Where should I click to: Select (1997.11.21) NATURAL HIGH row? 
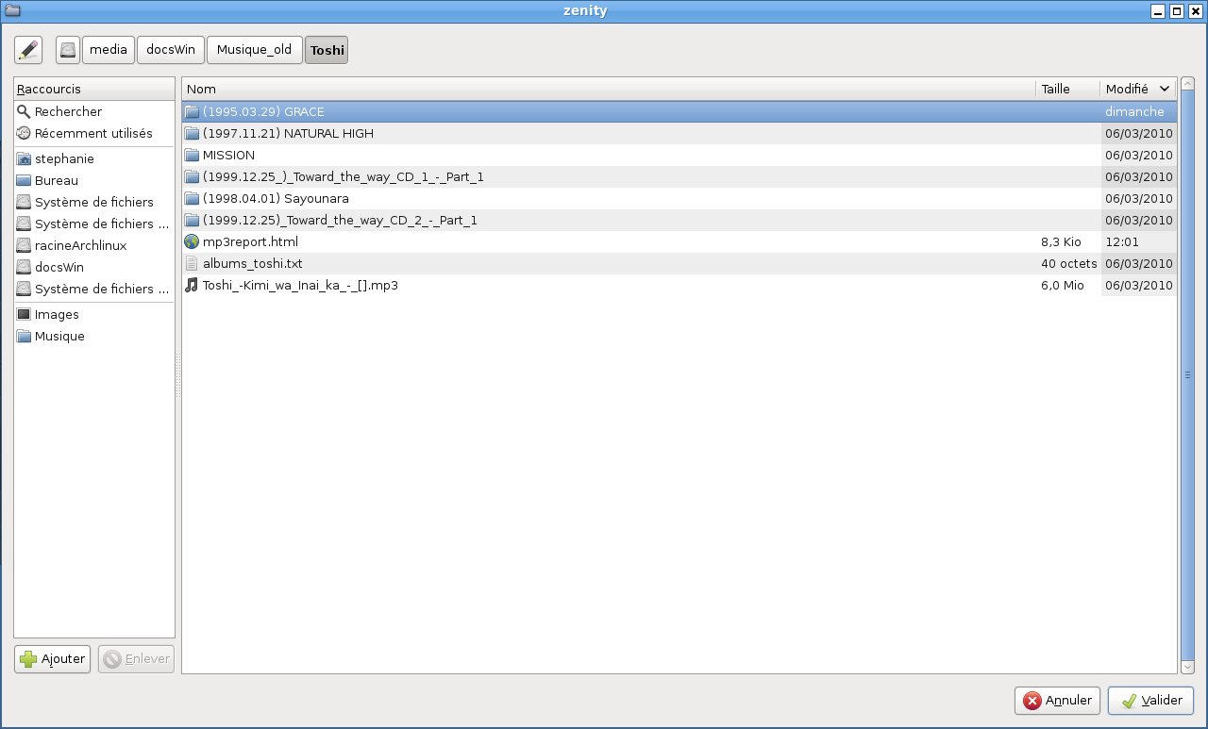click(x=679, y=133)
